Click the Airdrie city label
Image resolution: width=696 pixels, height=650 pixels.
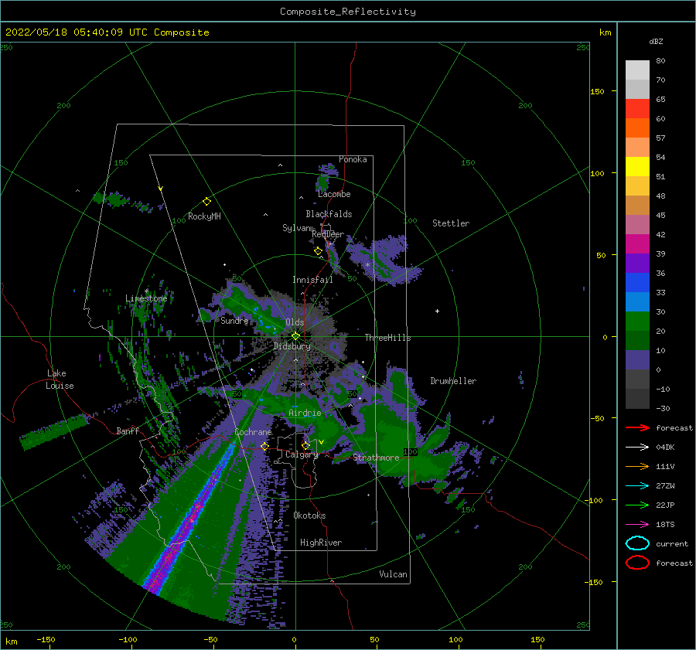pos(305,413)
